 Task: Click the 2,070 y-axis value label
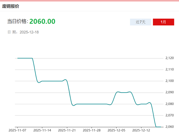click(170, 115)
